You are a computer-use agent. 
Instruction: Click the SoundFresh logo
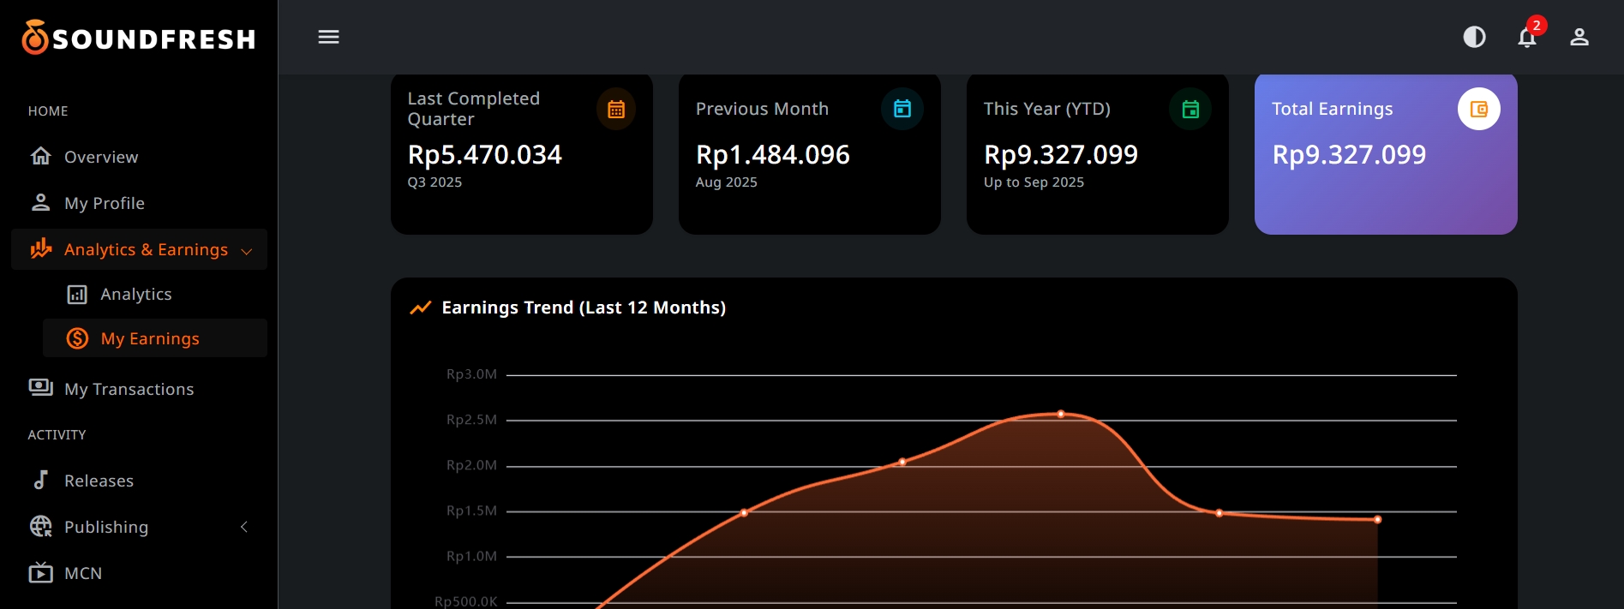click(139, 38)
